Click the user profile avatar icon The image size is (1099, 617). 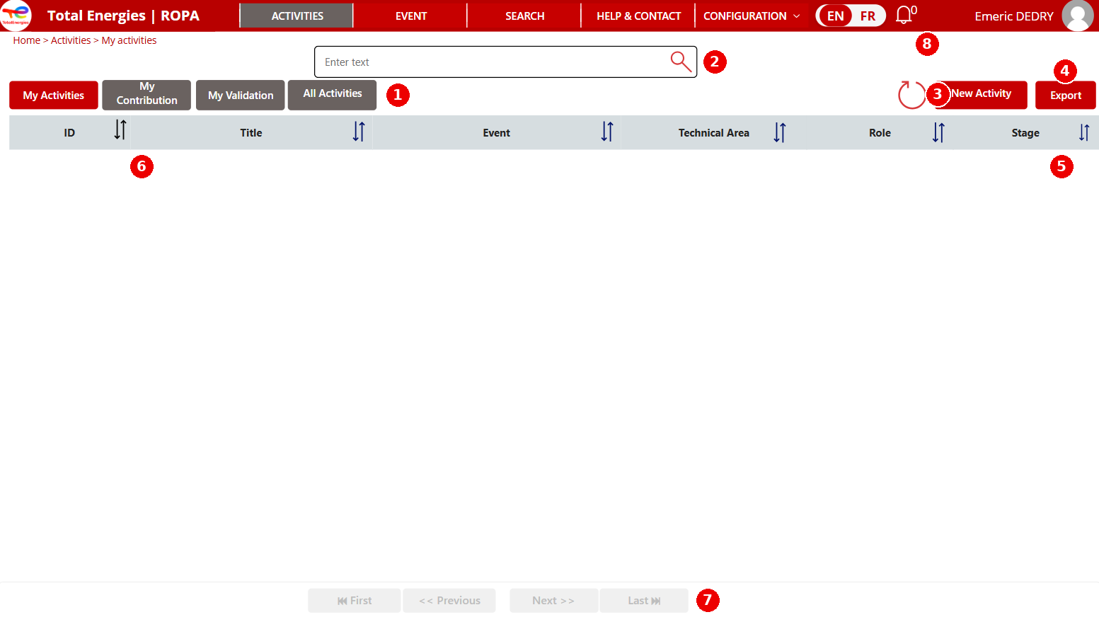(x=1078, y=16)
